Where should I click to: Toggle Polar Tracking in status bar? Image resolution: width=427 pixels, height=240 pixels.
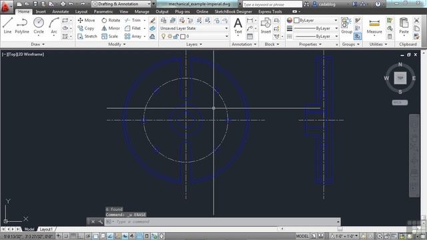pos(88,236)
